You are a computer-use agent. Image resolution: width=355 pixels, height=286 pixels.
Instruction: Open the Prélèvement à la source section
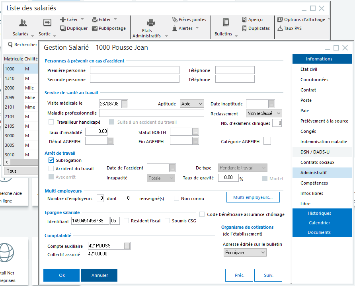(324, 121)
